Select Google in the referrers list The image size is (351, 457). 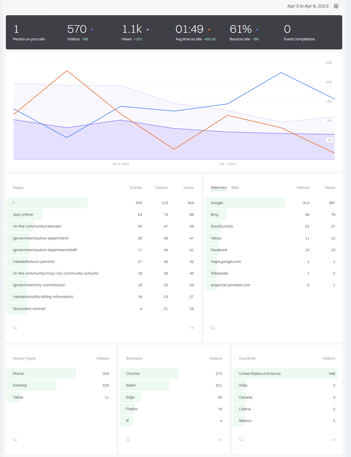click(x=217, y=203)
